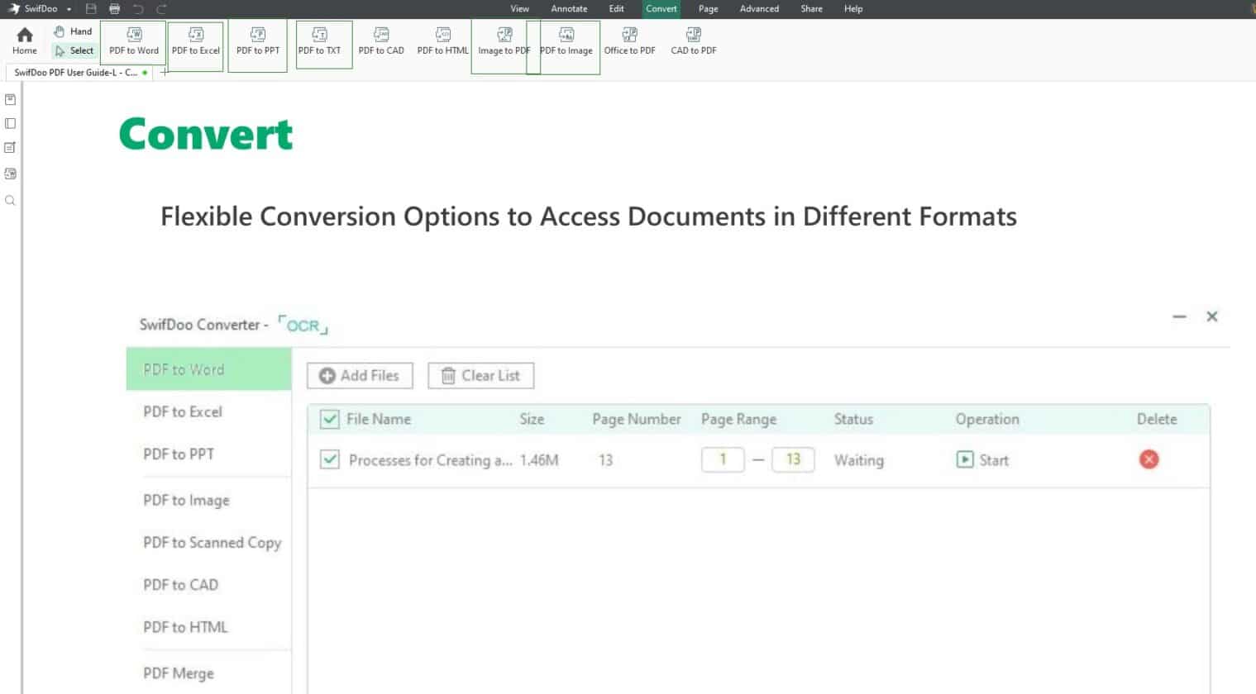This screenshot has height=694, width=1256.
Task: Edit the starting page range field
Action: coord(723,459)
